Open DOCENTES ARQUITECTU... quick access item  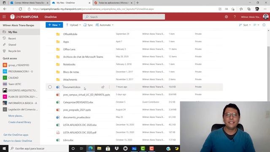pos(20,90)
